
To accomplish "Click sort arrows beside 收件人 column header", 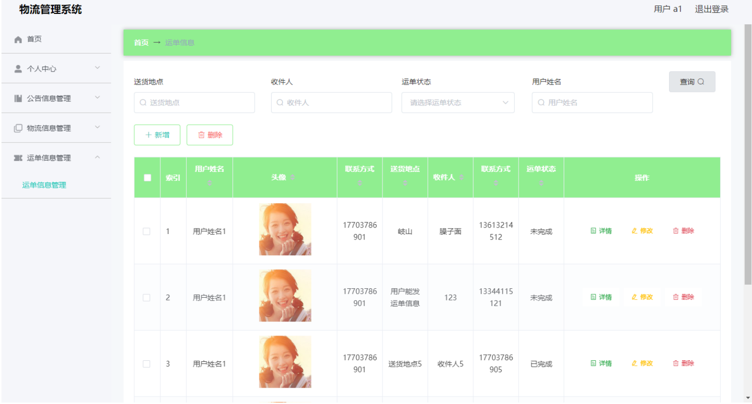I will tap(461, 178).
